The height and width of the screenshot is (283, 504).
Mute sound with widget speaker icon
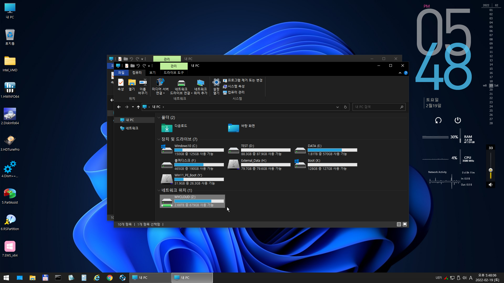pos(491,185)
